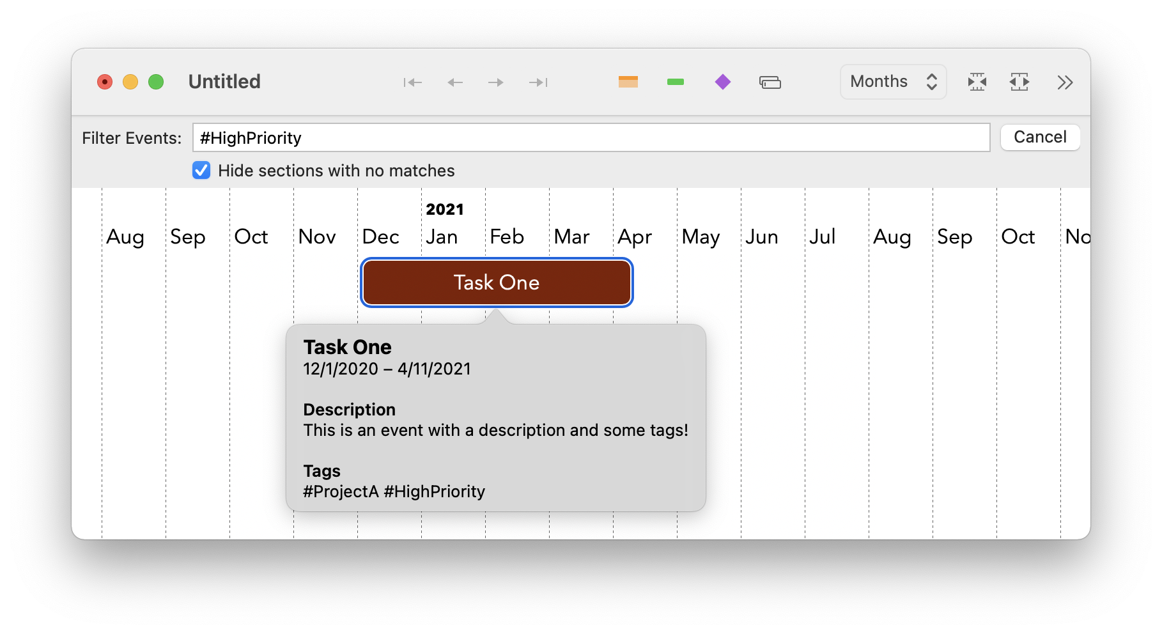This screenshot has width=1162, height=634.
Task: Click the grouped events toolbar icon
Action: pyautogui.click(x=770, y=82)
